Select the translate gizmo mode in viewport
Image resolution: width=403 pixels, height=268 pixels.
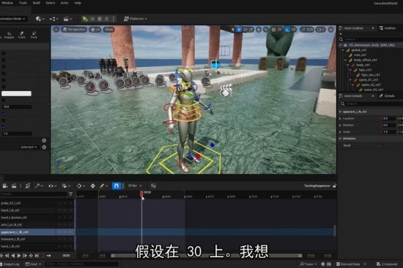238,29
